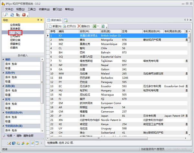Screen dimensions: 194x153
Task: Click the 取值 field under 区号
Action: (26, 108)
